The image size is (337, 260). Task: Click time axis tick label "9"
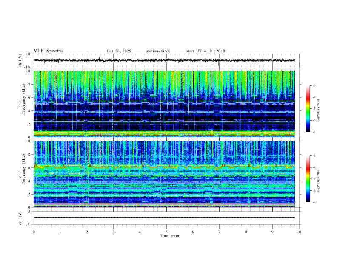[x=272, y=232]
